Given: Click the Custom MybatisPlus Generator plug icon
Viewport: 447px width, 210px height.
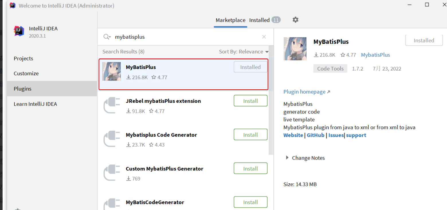Looking at the screenshot, I should pyautogui.click(x=111, y=173).
